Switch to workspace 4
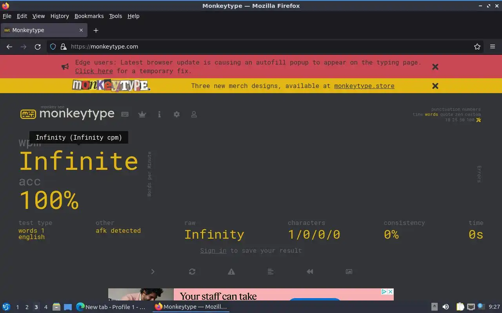The image size is (502, 313). point(45,307)
